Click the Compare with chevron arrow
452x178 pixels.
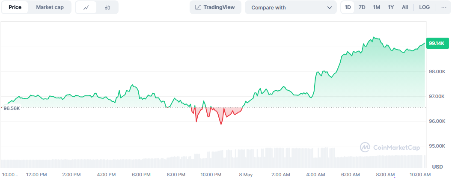pos(329,8)
